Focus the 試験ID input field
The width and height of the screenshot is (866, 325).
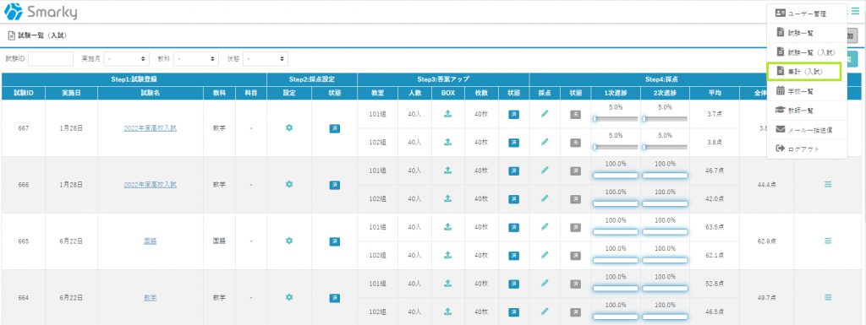(51, 58)
